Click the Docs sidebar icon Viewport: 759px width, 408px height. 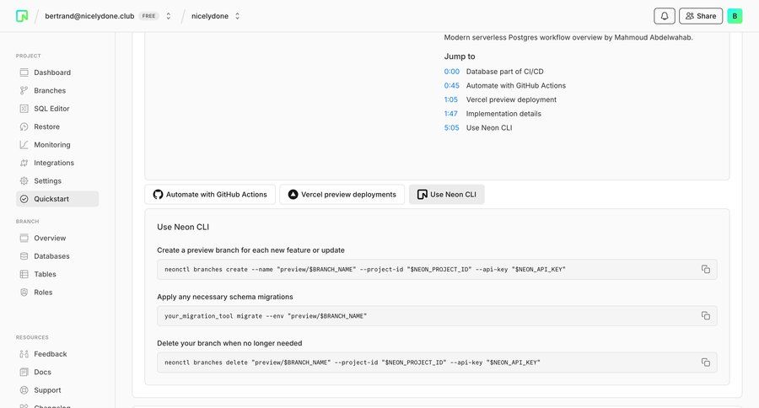click(24, 373)
